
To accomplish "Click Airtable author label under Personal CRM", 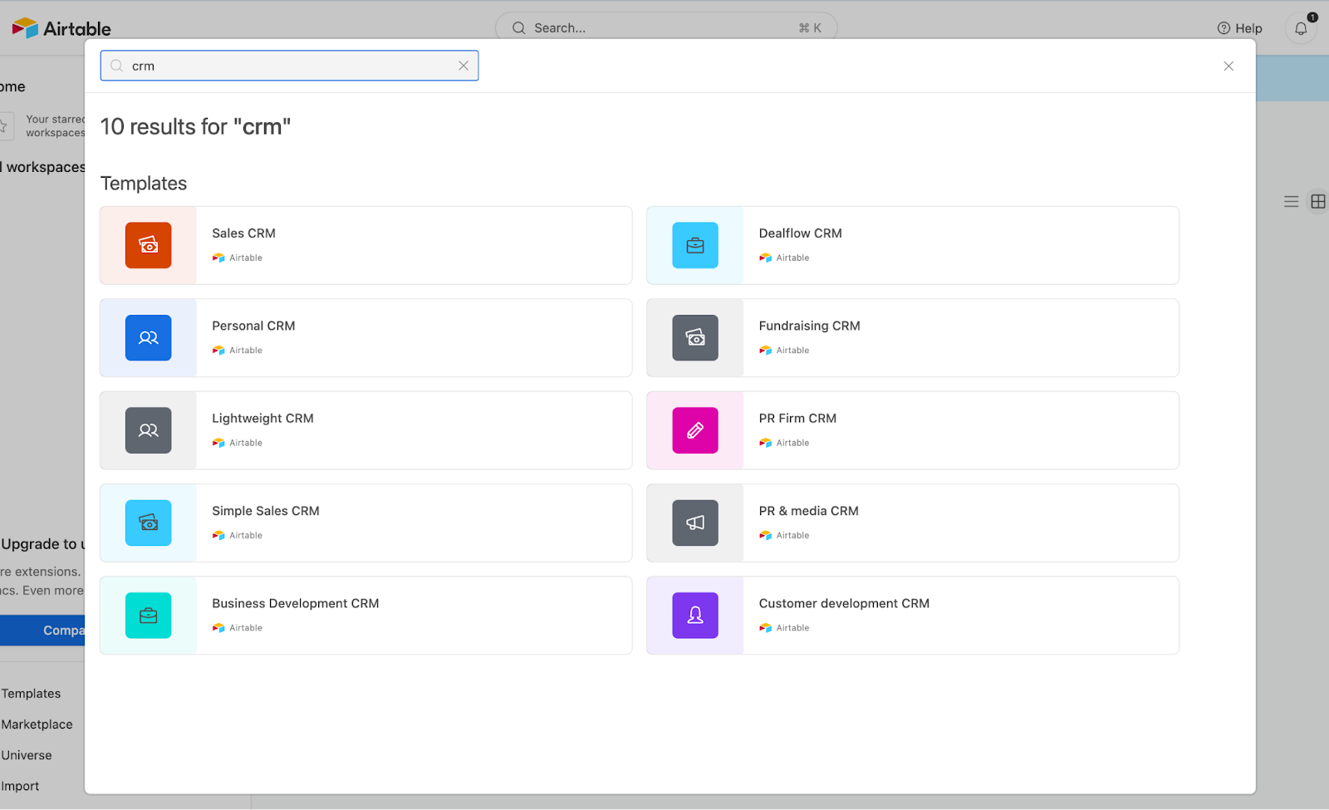I will [x=238, y=351].
